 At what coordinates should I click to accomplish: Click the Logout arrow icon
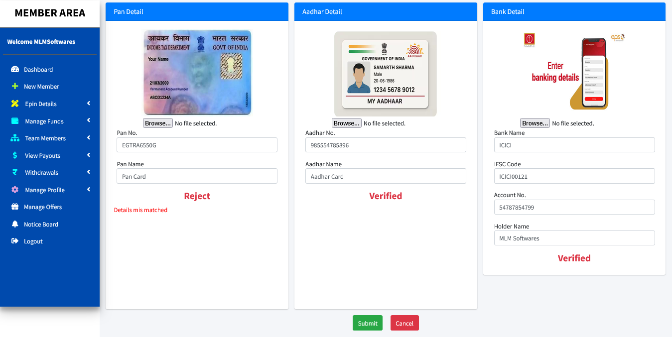(x=15, y=241)
